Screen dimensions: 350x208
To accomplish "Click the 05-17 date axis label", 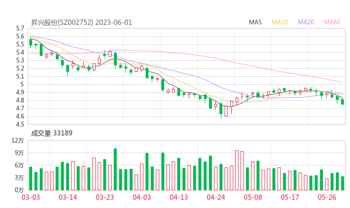I will coord(290,197).
